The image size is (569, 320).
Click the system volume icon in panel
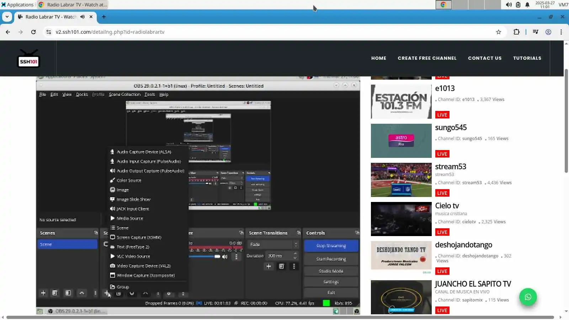(x=509, y=5)
